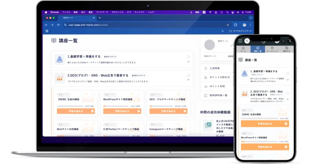The height and width of the screenshot is (164, 310).
Task: Toggle the circle on laptop 1.基礎学習 row
Action: click(188, 56)
